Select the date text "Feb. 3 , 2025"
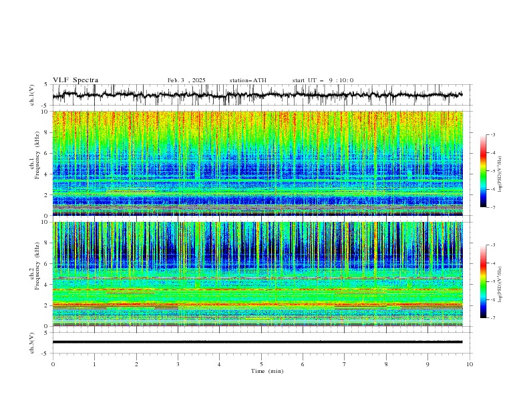This screenshot has width=529, height=409. point(186,80)
